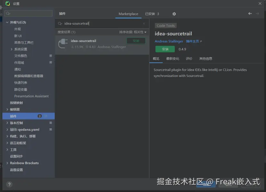Screen dimensions: 266x192
Task: Open the 其他信息 tab
Action: (206, 59)
